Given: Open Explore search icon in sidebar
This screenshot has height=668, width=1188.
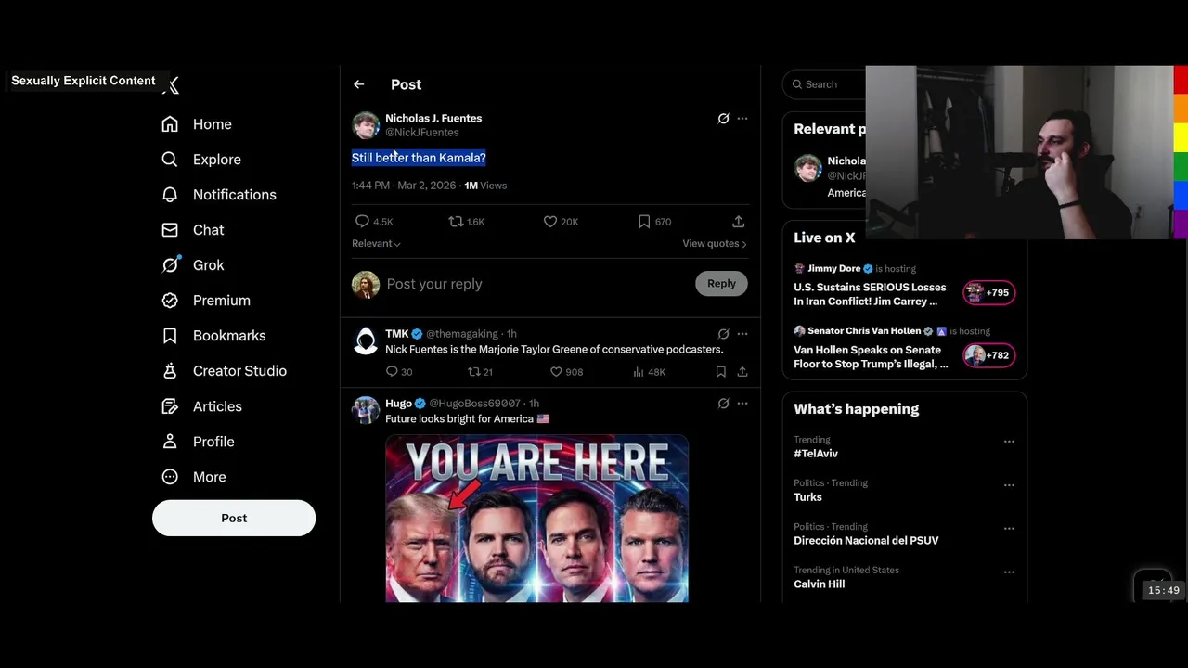Looking at the screenshot, I should 170,160.
